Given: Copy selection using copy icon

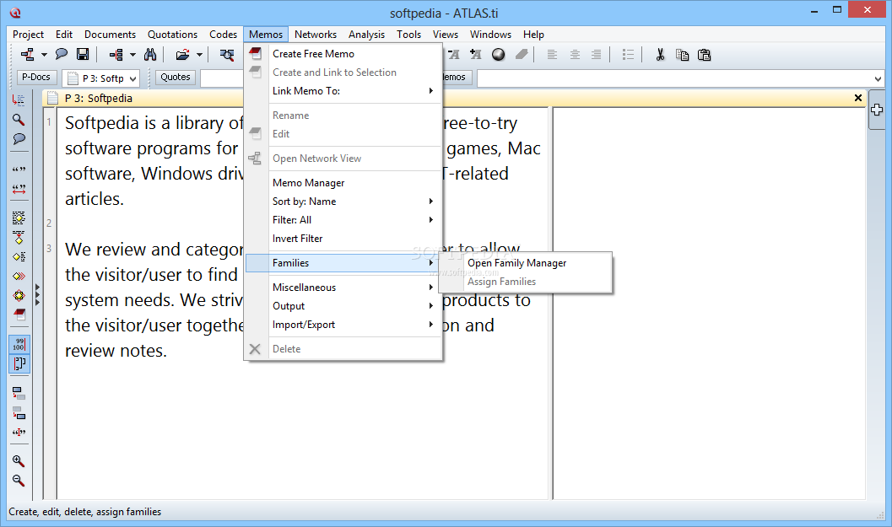Looking at the screenshot, I should (682, 55).
